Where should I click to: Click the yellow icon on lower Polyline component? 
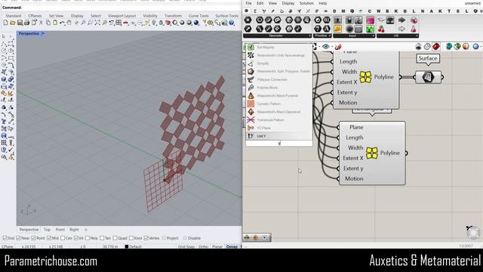click(x=372, y=153)
